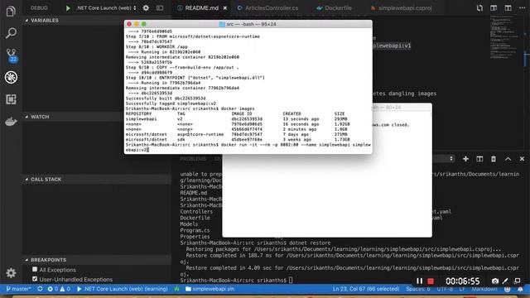Screen dimensions: 530x298
Task: Open launch.json with debug gear icon
Action: click(x=146, y=7)
